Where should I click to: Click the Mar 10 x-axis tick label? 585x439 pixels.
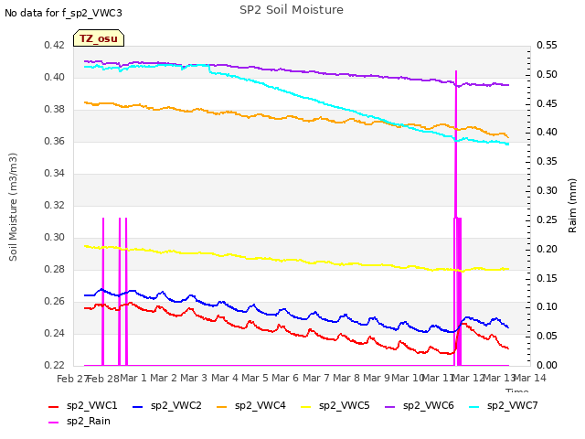click(x=408, y=378)
